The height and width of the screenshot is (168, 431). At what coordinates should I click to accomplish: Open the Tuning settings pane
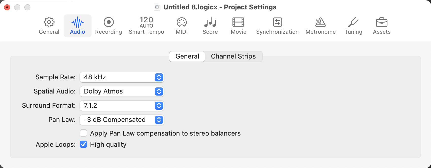[x=353, y=25]
